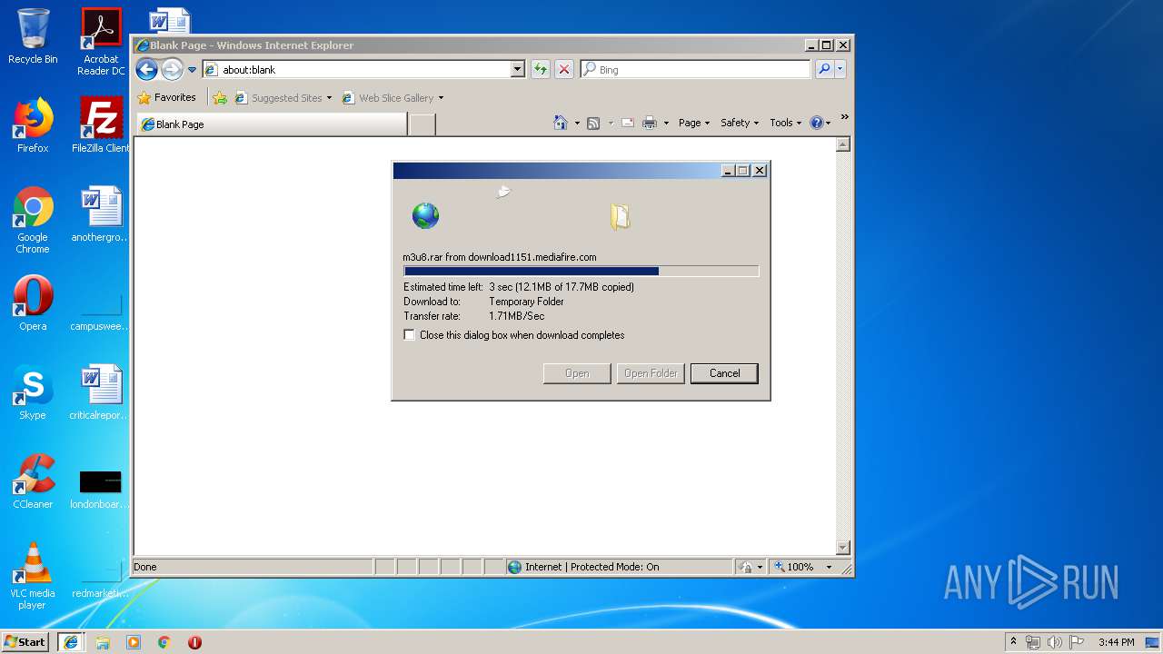
Task: Select the criticalrepor... Word document on desktop
Action: click(101, 392)
